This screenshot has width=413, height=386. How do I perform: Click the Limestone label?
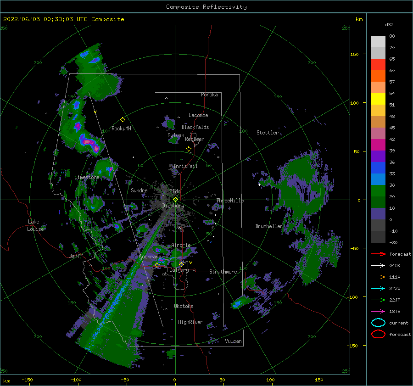[x=87, y=177]
